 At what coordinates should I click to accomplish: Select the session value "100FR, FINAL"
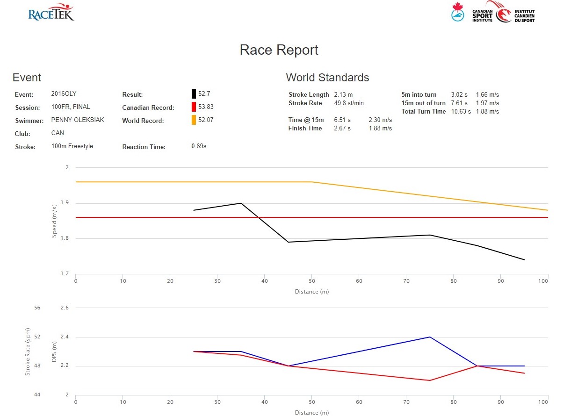pos(71,107)
